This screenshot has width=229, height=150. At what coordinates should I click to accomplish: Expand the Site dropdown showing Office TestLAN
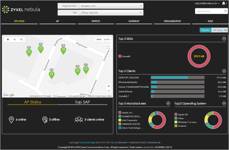(111, 13)
